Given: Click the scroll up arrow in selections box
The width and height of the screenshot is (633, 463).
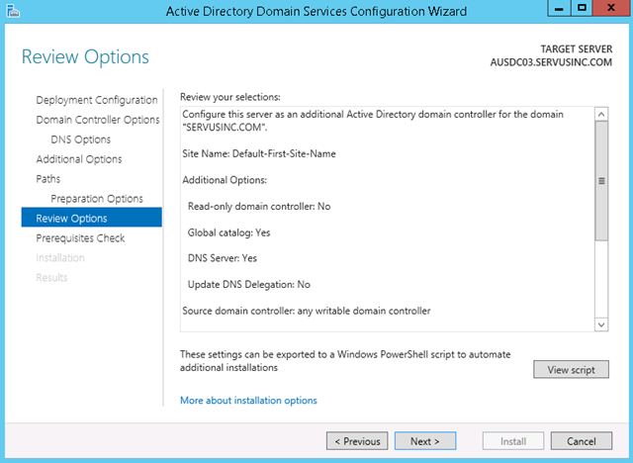Looking at the screenshot, I should pyautogui.click(x=601, y=114).
